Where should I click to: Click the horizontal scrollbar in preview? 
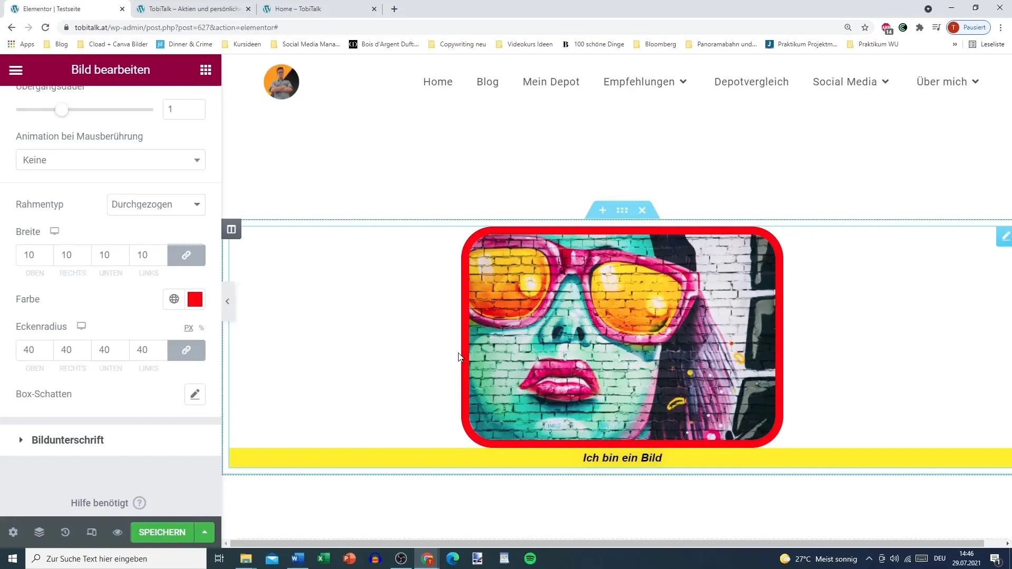coord(607,543)
